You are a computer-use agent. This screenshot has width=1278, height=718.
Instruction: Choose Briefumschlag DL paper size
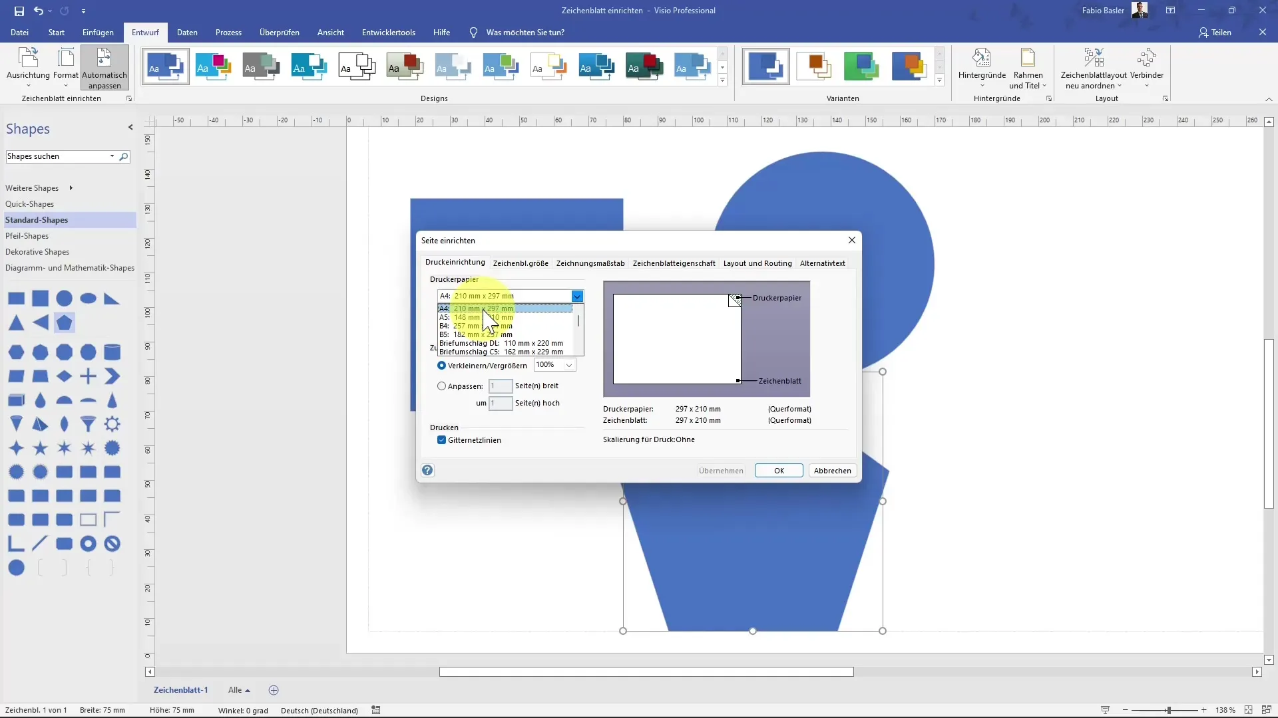[505, 343]
